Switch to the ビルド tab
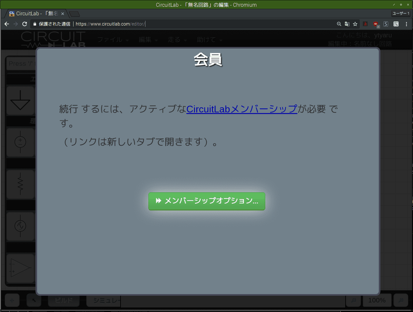The image size is (413, 312). tap(63, 300)
